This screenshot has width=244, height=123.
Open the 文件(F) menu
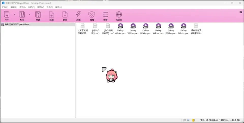(x=5, y=7)
